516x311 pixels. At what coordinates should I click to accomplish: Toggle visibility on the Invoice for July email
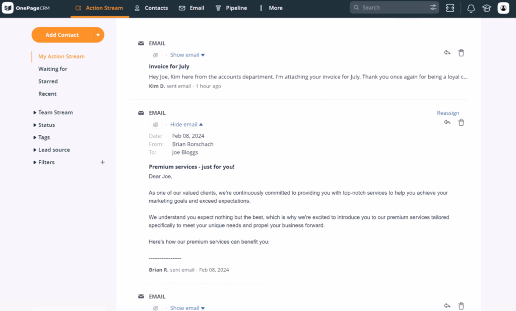coord(155,54)
